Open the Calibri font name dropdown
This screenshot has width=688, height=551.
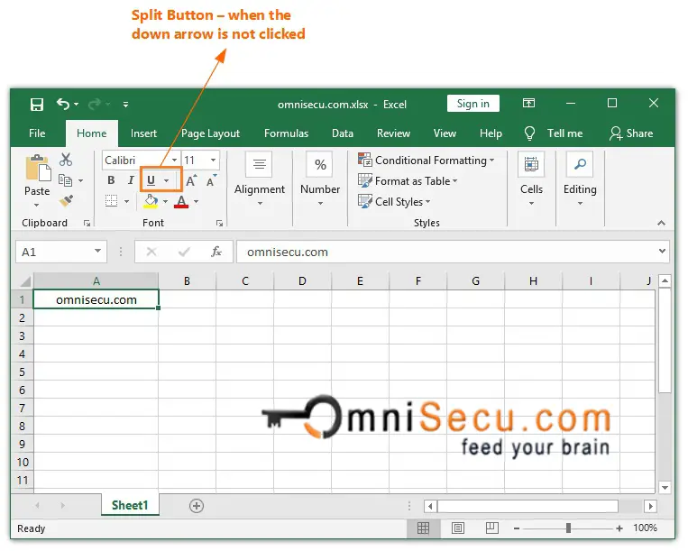click(x=175, y=161)
